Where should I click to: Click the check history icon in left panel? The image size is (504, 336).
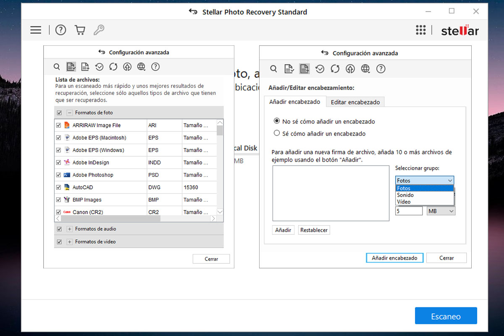pyautogui.click(x=99, y=66)
